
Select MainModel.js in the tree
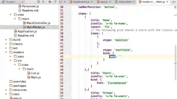pos(36,27)
